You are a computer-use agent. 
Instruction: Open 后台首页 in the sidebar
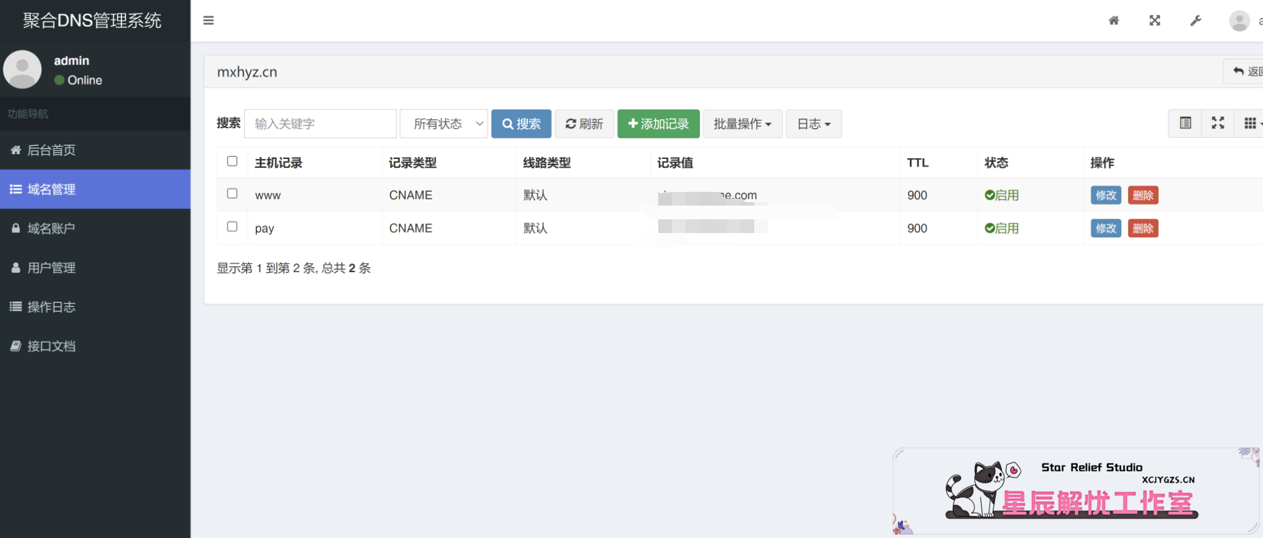[51, 150]
